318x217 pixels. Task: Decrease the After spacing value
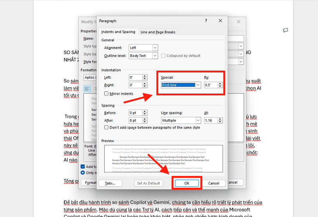pos(145,122)
